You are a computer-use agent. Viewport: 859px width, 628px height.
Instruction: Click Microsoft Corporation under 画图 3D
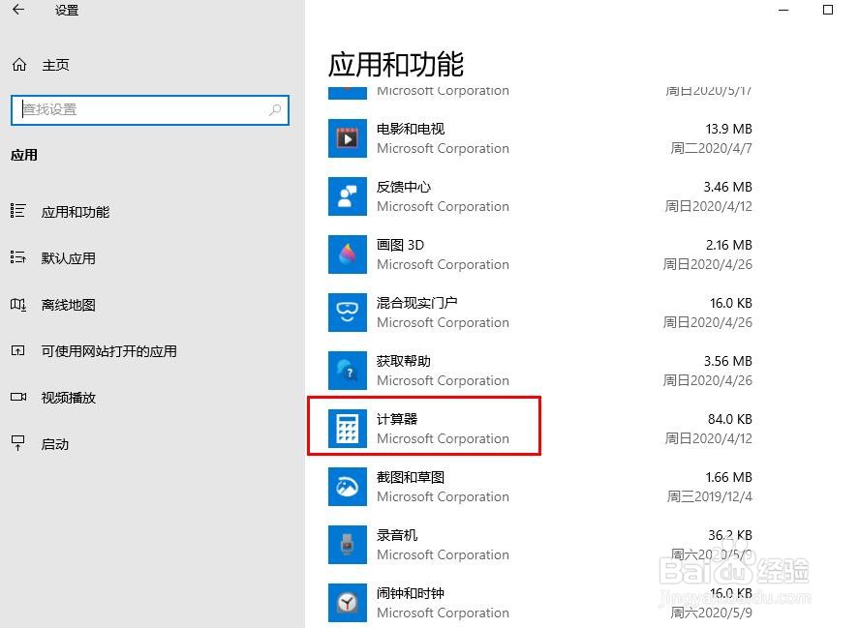click(x=443, y=264)
